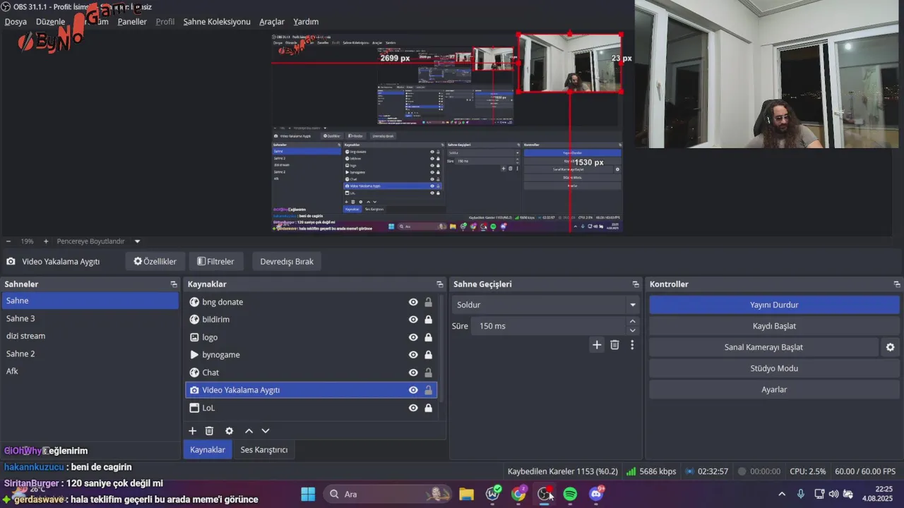
Task: Enable Stüdyo Modu
Action: pos(774,368)
